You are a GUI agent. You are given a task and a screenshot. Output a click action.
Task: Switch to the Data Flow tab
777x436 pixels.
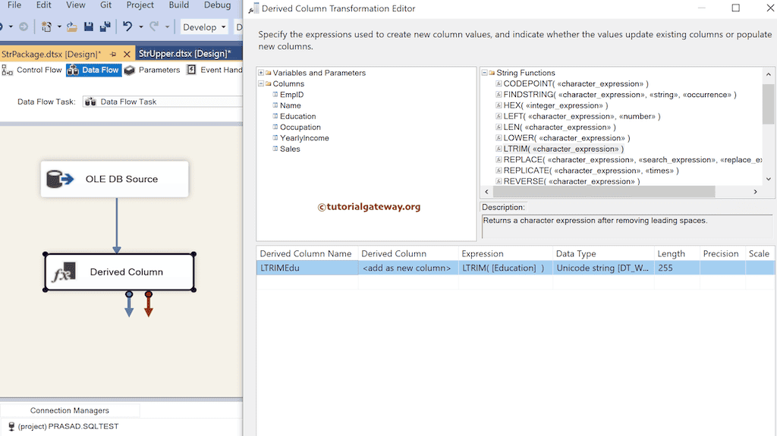tap(93, 71)
